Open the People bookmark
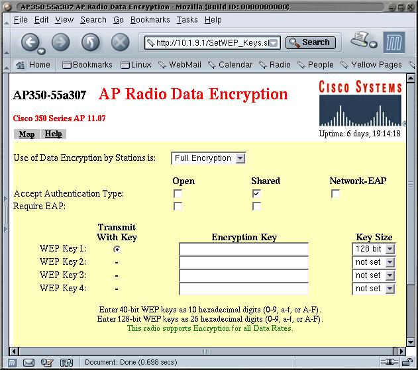Viewport: 418px width, 370px height. (315, 65)
